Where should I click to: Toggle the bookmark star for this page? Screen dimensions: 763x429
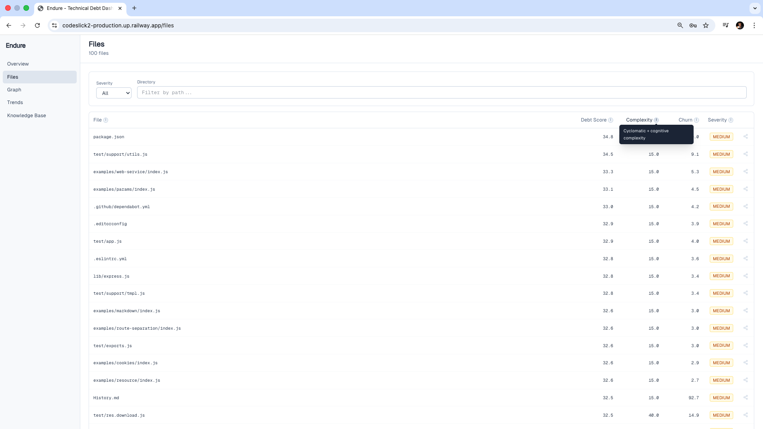[x=706, y=25]
